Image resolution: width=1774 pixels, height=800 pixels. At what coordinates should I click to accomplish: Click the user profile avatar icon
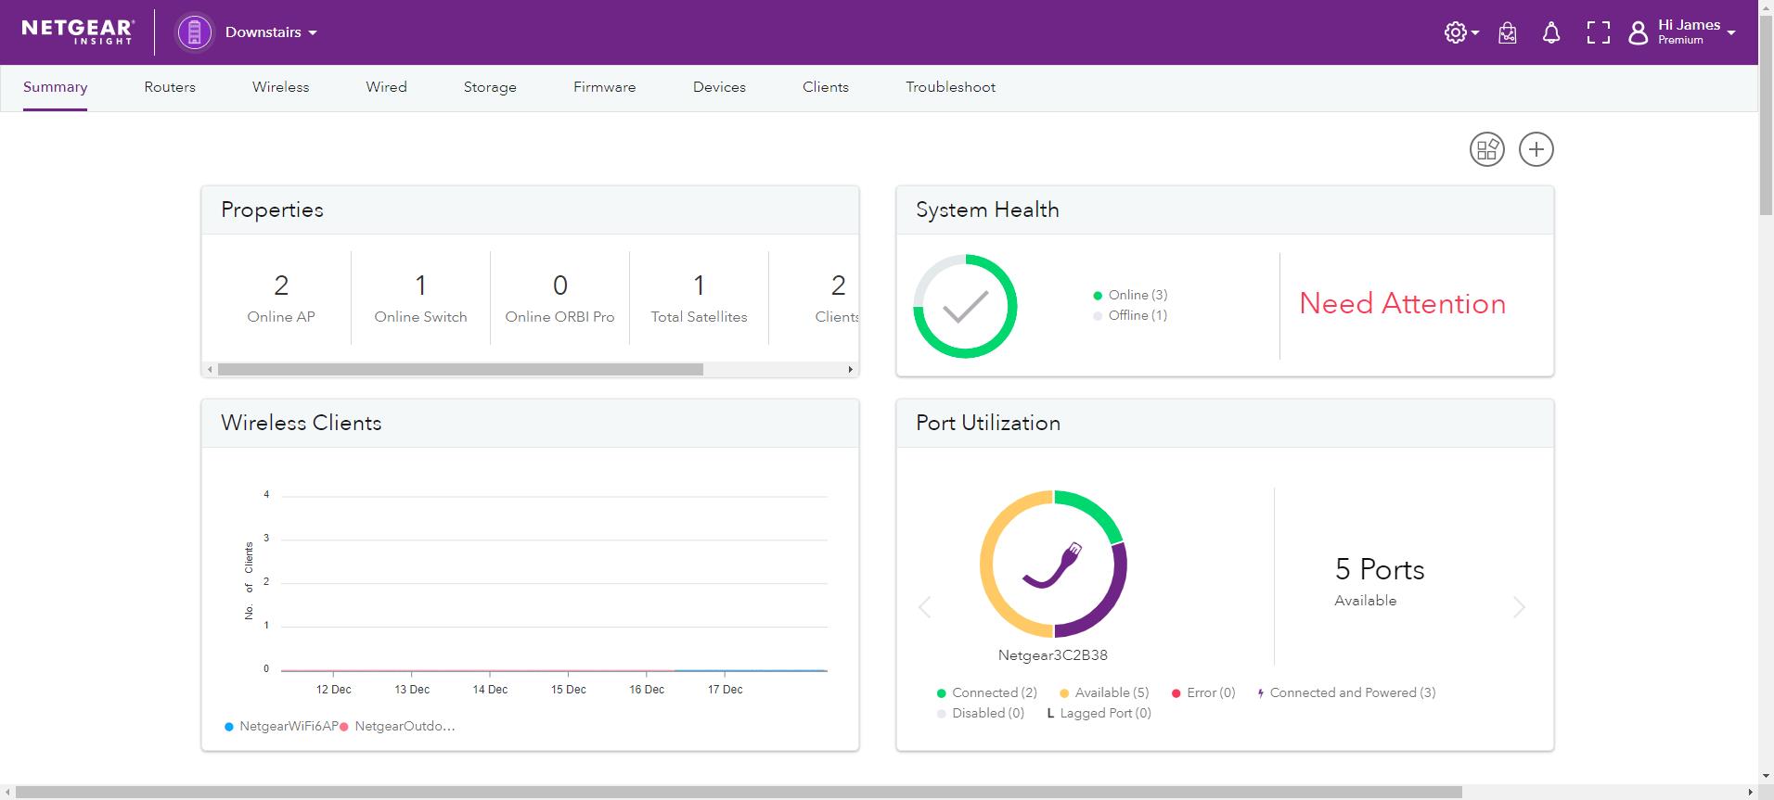tap(1639, 33)
